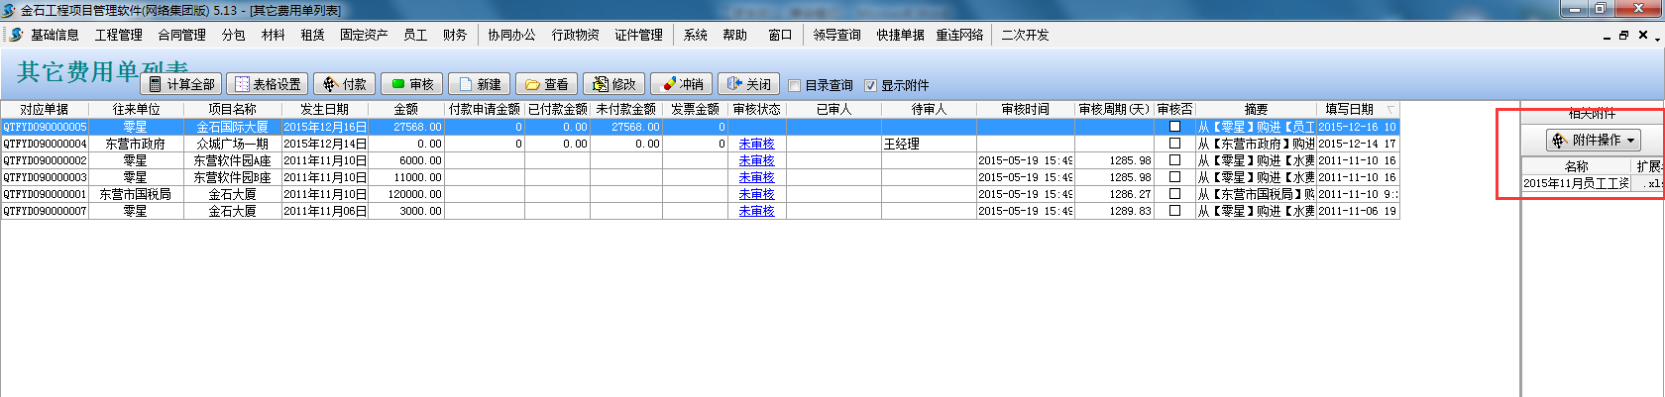Click the 查看 view folder button
Viewport: 1665px width, 397px height.
(547, 84)
